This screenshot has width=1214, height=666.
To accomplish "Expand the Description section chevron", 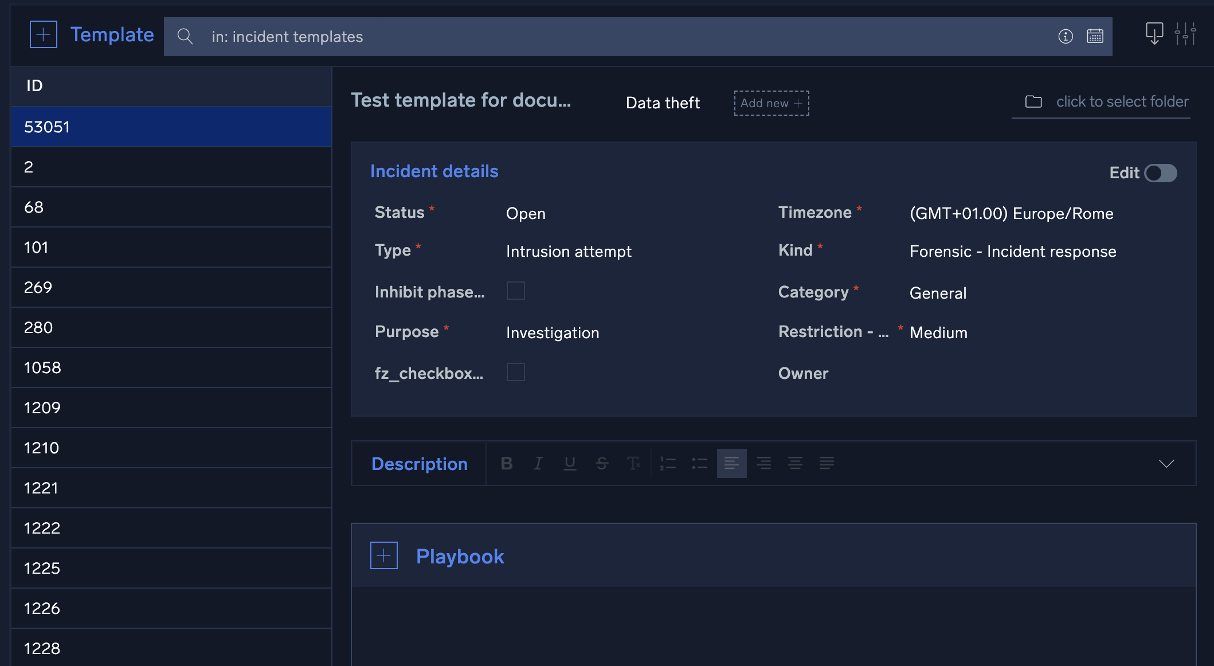I will (1166, 464).
